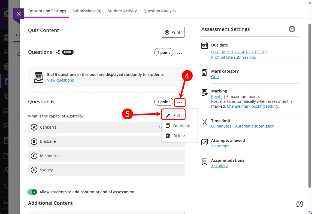Click the Due date calendar icon
The image size is (312, 214).
(205, 45)
